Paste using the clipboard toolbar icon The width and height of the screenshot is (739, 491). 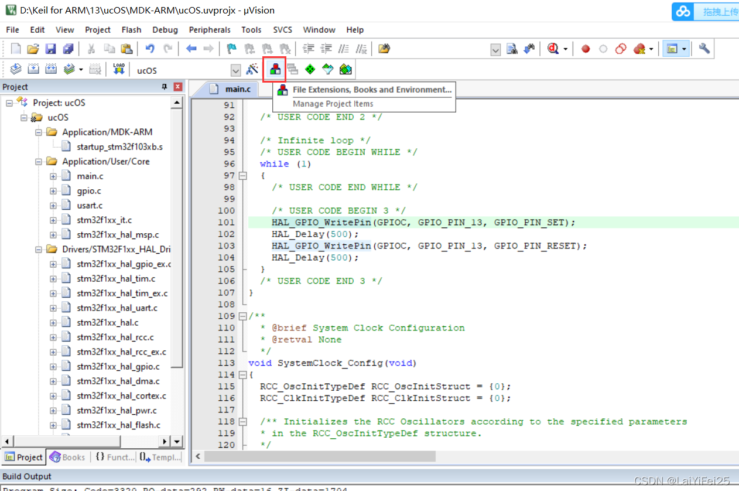tap(126, 49)
